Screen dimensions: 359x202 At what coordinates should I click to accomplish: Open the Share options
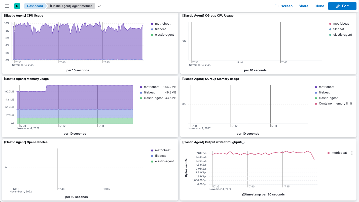(303, 6)
